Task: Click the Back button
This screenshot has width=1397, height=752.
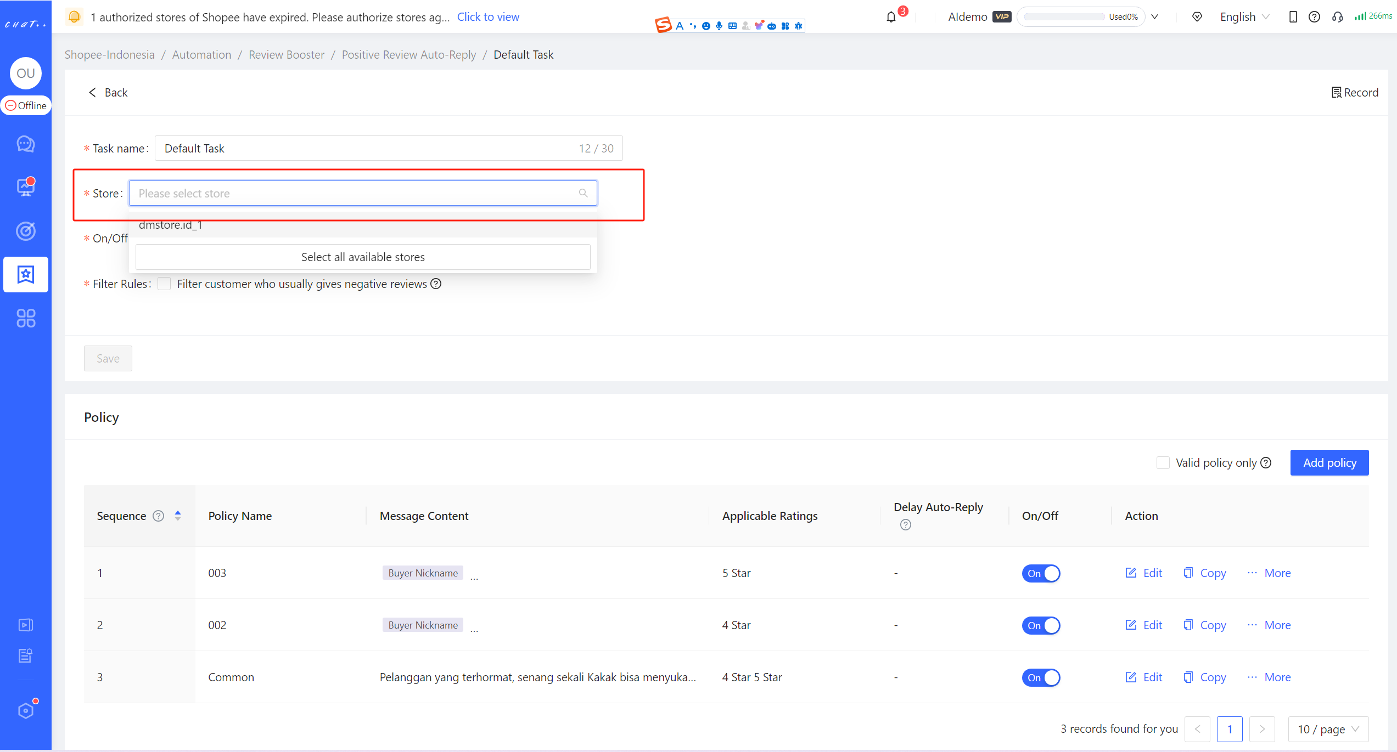Action: [x=108, y=92]
